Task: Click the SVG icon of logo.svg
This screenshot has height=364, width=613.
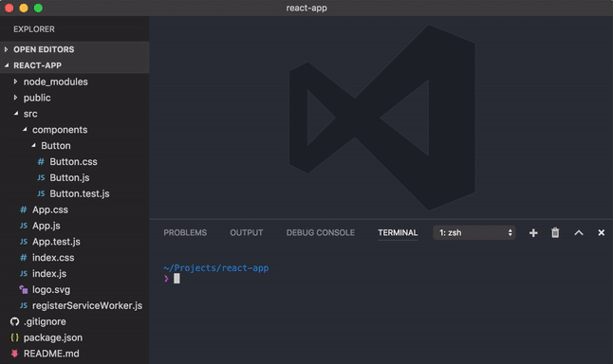Action: (x=24, y=289)
